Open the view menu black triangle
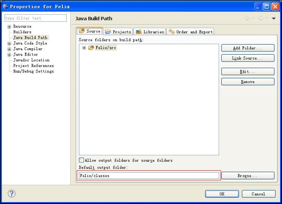 click(x=273, y=18)
